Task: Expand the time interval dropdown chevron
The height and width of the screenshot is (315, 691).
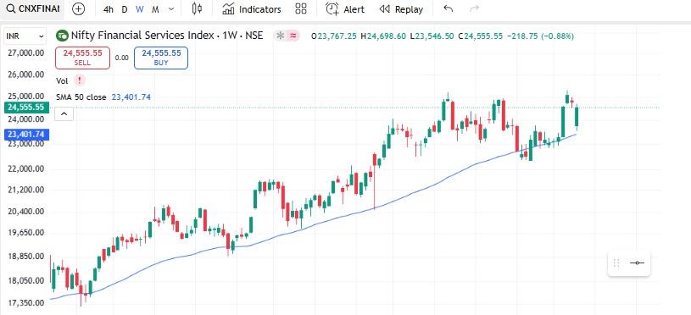Action: (x=171, y=9)
